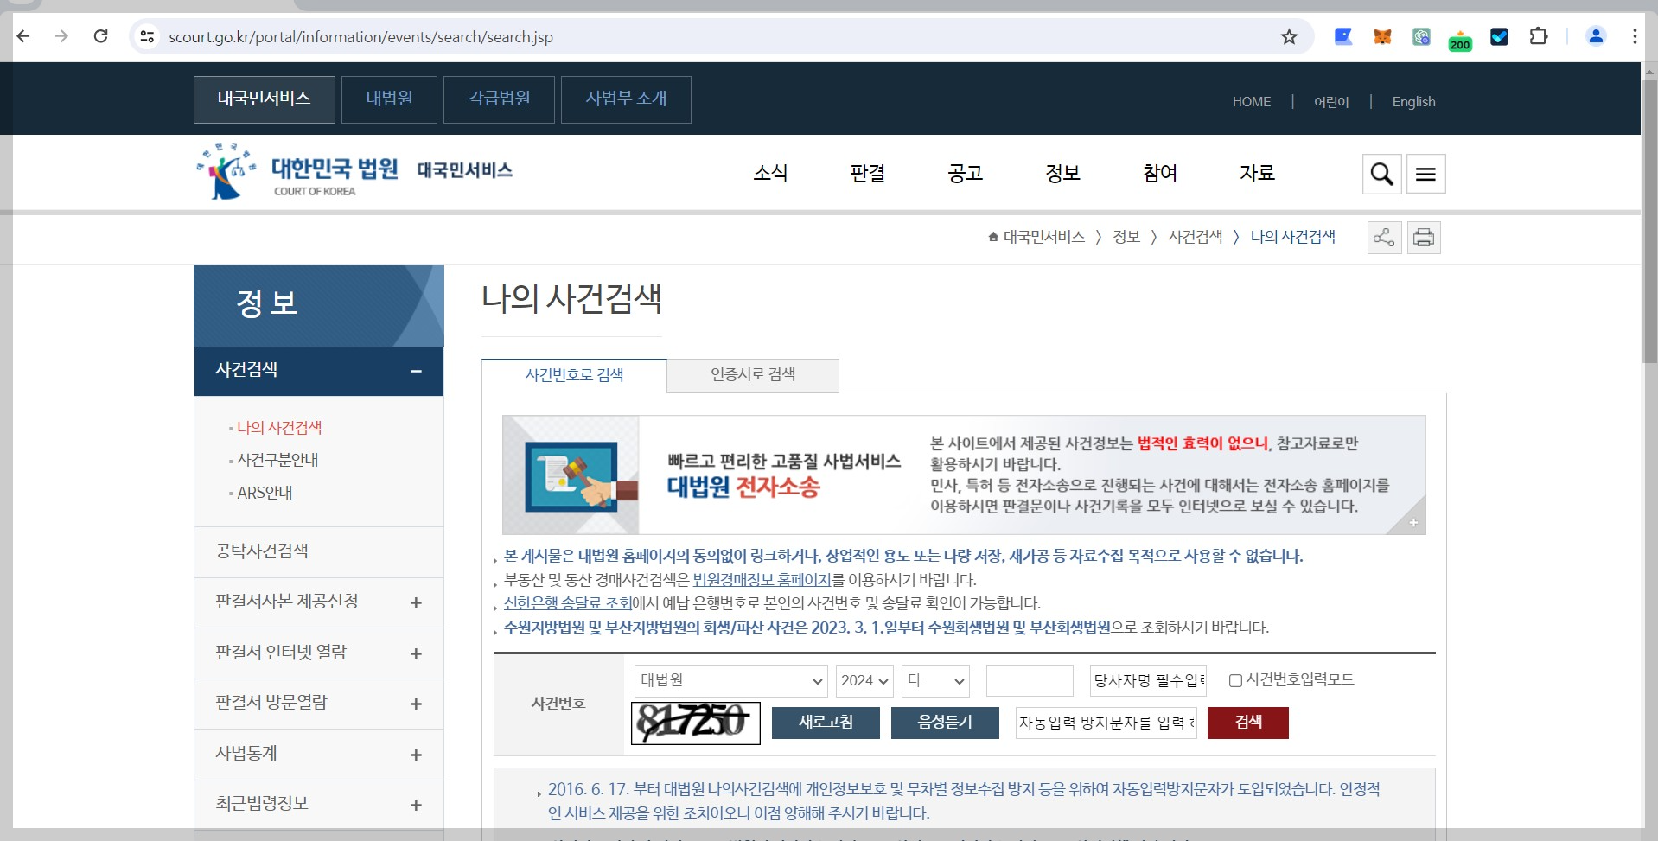
Task: Select the 각급법원 top tab
Action: pos(499,99)
